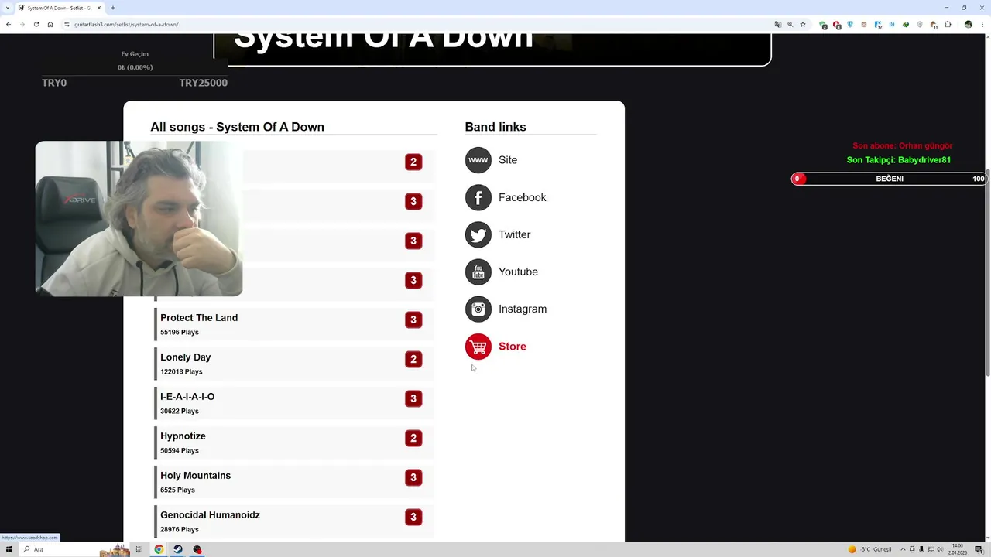This screenshot has height=557, width=991.
Task: Click difficulty badge 2 for Hypnotize
Action: click(x=413, y=438)
